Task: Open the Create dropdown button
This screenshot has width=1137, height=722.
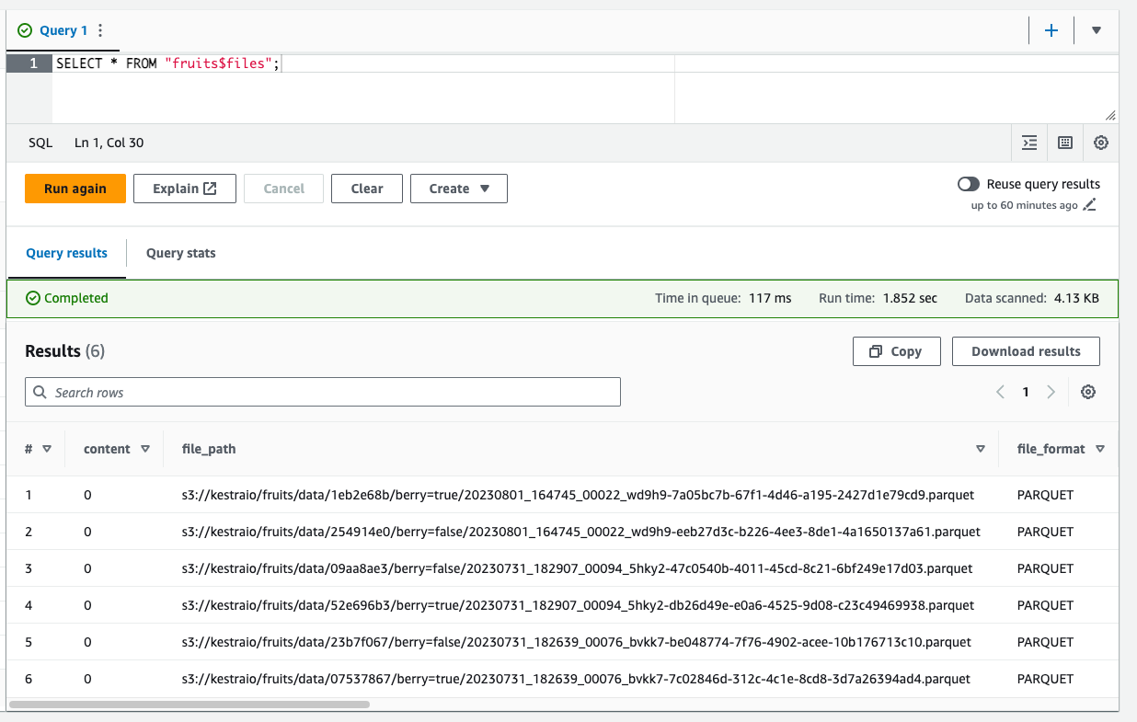Action: [x=459, y=189]
